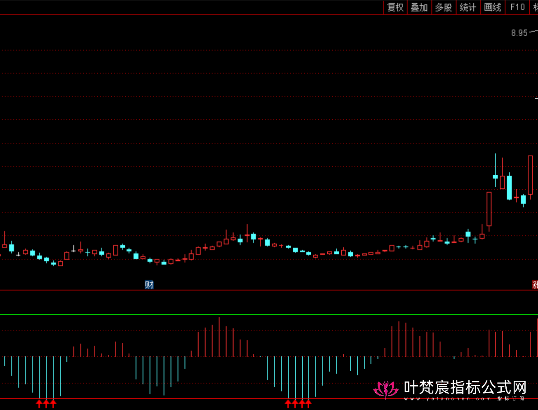Viewport: 538px width, 410px height.
Task: Click the 8.95 price label
Action: pyautogui.click(x=519, y=33)
